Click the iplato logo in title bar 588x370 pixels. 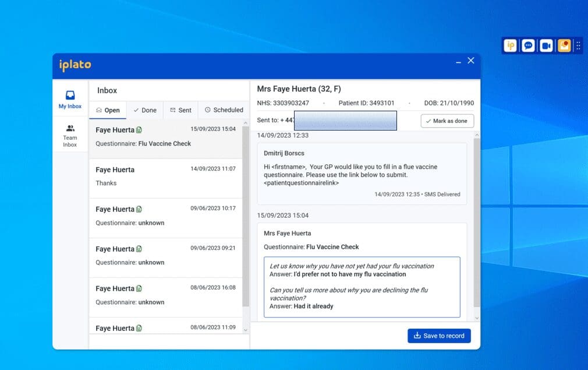pos(75,65)
